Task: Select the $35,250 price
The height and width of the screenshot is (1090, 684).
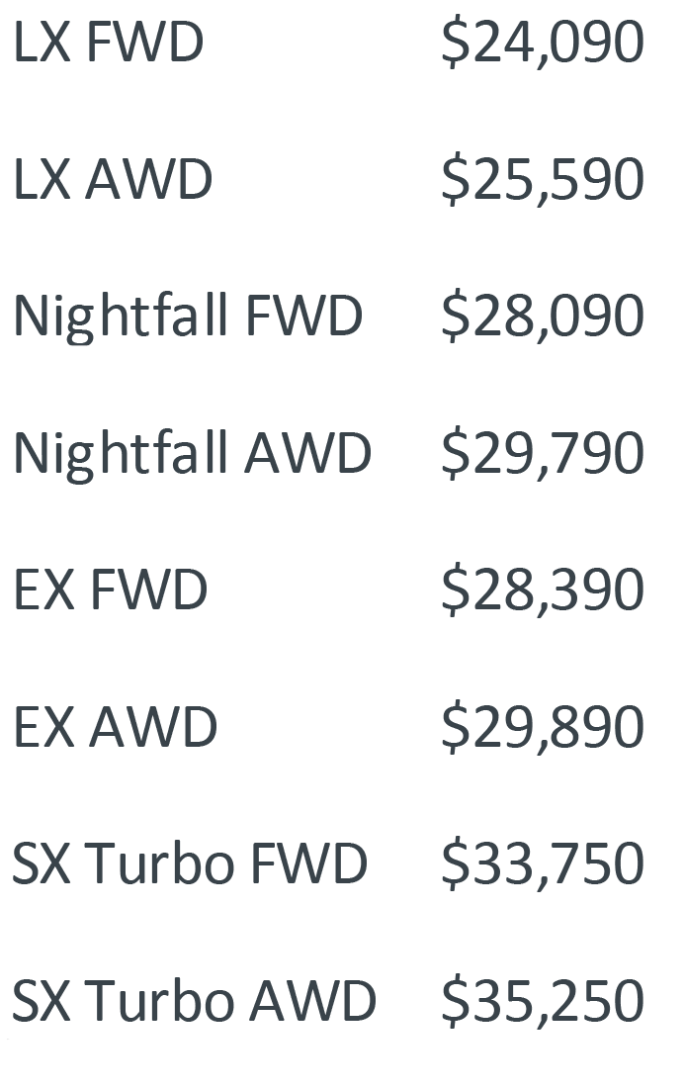Action: coord(543,1002)
